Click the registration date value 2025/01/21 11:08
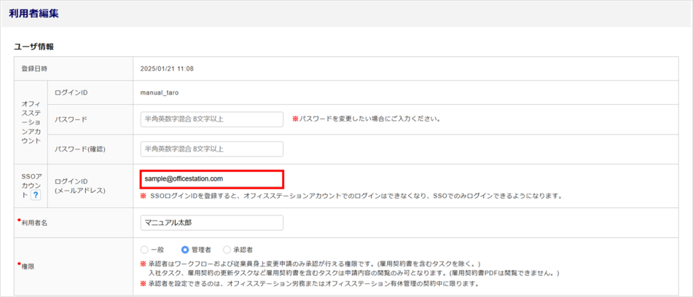This screenshot has width=693, height=297. pos(166,68)
